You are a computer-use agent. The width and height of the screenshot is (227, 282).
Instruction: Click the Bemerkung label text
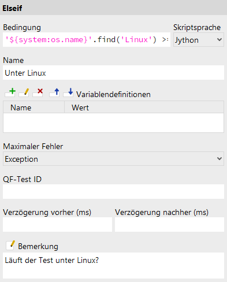point(38,246)
